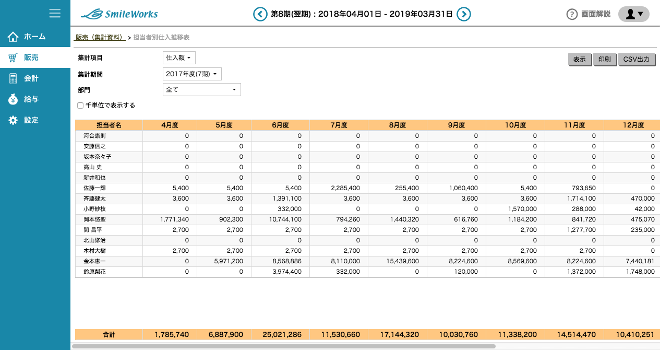Click the 4月度 column header
Image resolution: width=660 pixels, height=350 pixels.
[x=170, y=125]
